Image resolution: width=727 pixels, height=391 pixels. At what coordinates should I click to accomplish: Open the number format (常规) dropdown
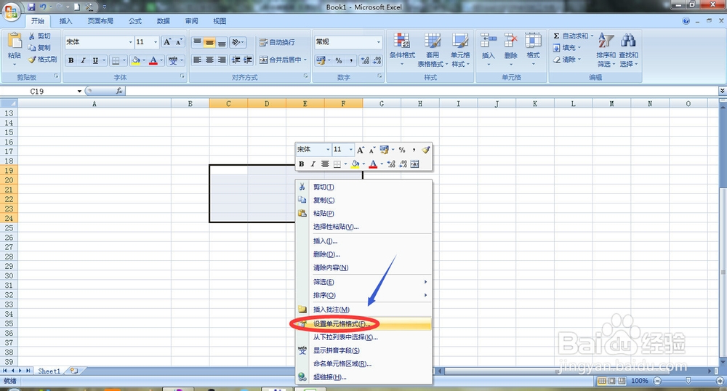(x=379, y=42)
